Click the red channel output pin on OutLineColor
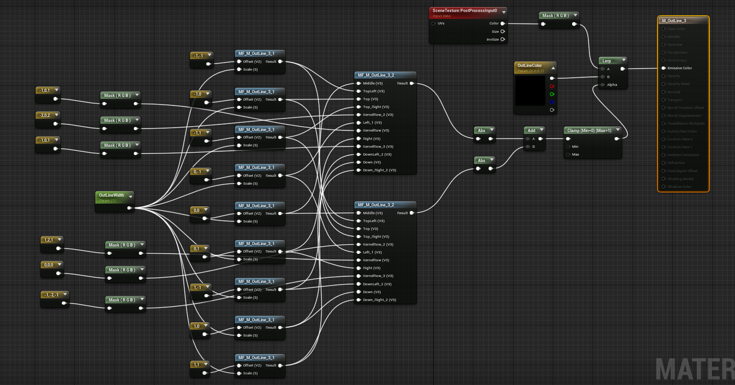This screenshot has height=385, width=735. (x=552, y=86)
